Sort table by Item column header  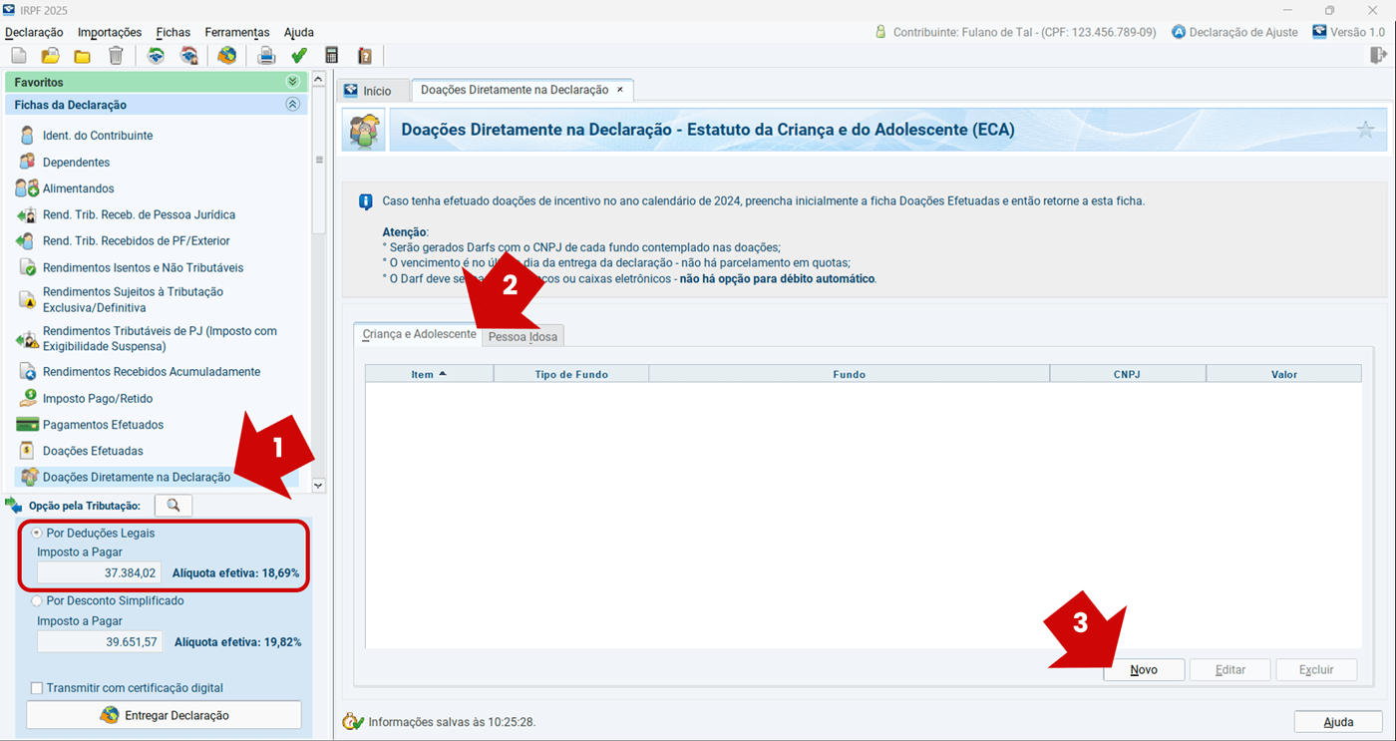click(x=429, y=374)
